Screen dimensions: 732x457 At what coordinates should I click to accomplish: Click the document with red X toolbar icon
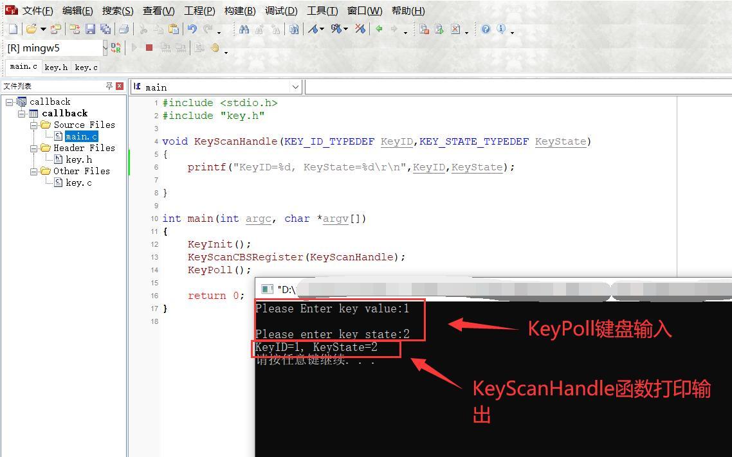coord(455,29)
